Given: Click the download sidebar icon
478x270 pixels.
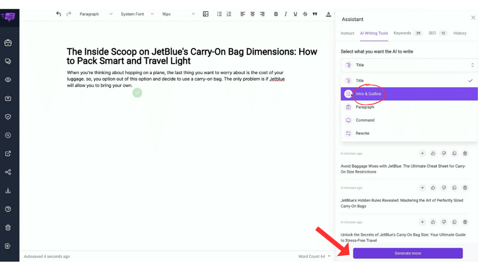Looking at the screenshot, I should click(x=8, y=191).
